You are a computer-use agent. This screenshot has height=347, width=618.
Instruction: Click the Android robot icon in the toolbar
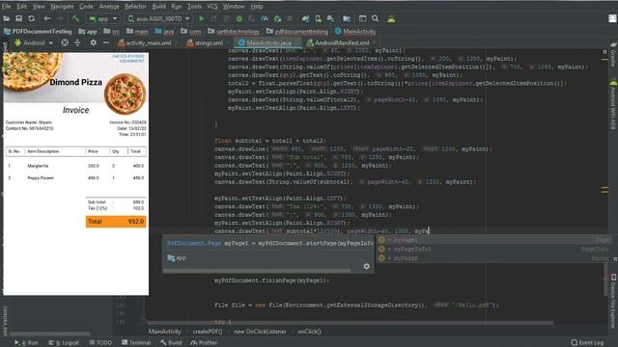coord(391,18)
